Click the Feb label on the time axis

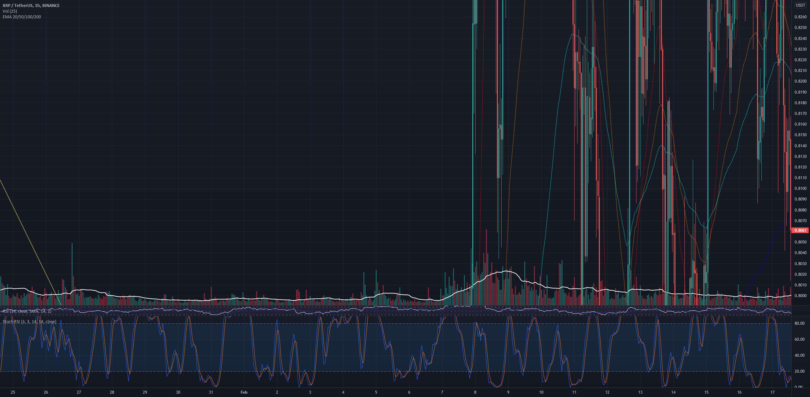click(244, 392)
